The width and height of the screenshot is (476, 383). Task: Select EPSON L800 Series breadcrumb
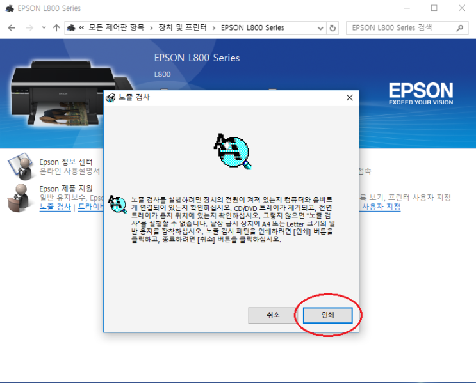pyautogui.click(x=252, y=28)
